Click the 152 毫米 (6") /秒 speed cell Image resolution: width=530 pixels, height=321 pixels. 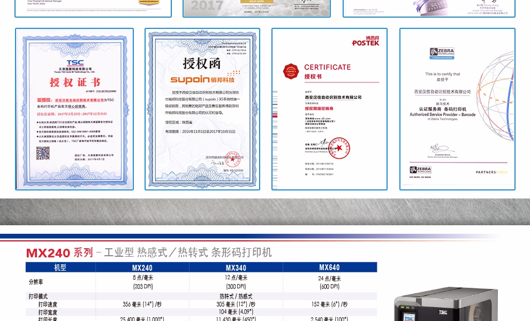pyautogui.click(x=330, y=304)
